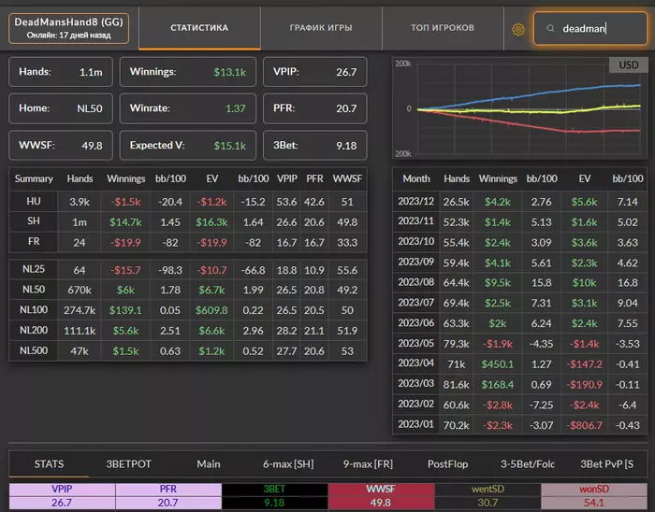Click the purple VPIP stat cell

tap(62, 496)
